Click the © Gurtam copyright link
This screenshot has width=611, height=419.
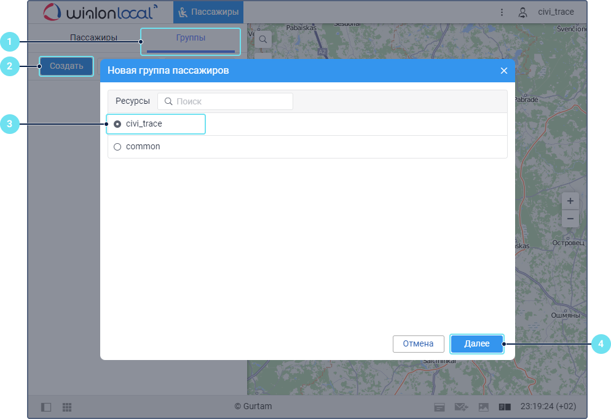[253, 406]
